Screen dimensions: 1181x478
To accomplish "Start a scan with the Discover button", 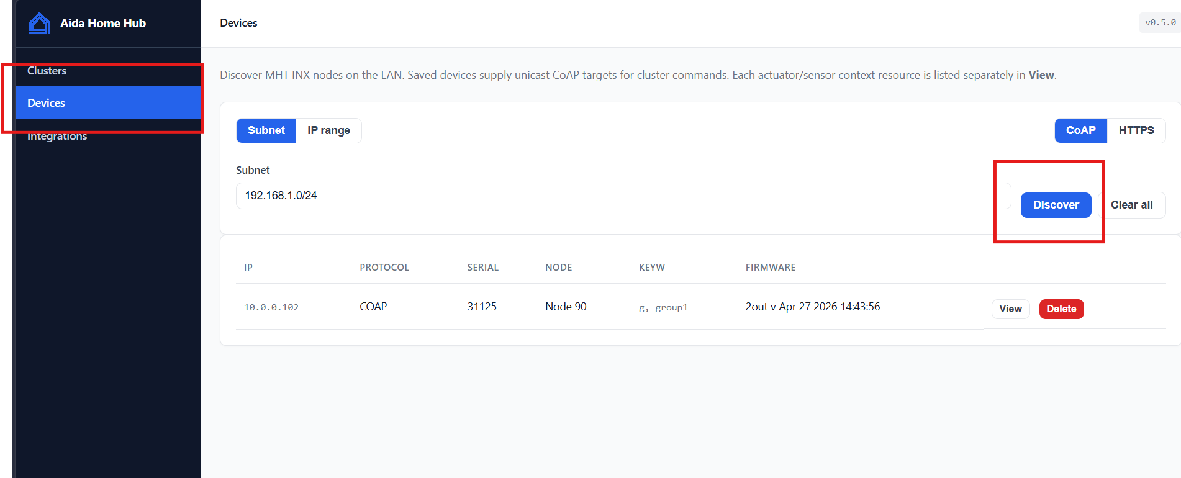I will 1056,205.
